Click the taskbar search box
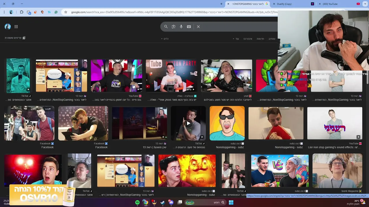 click(x=206, y=202)
